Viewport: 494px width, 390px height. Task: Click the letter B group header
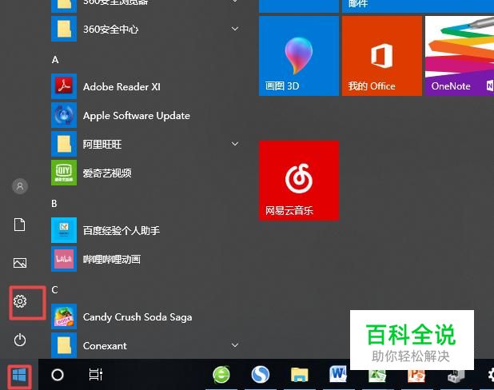coord(54,204)
